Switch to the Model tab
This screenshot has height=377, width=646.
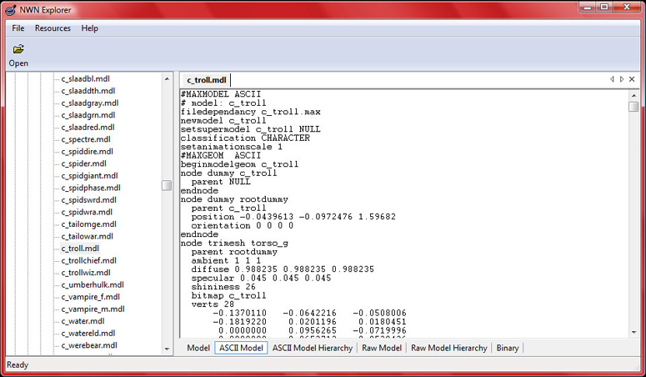tap(198, 348)
